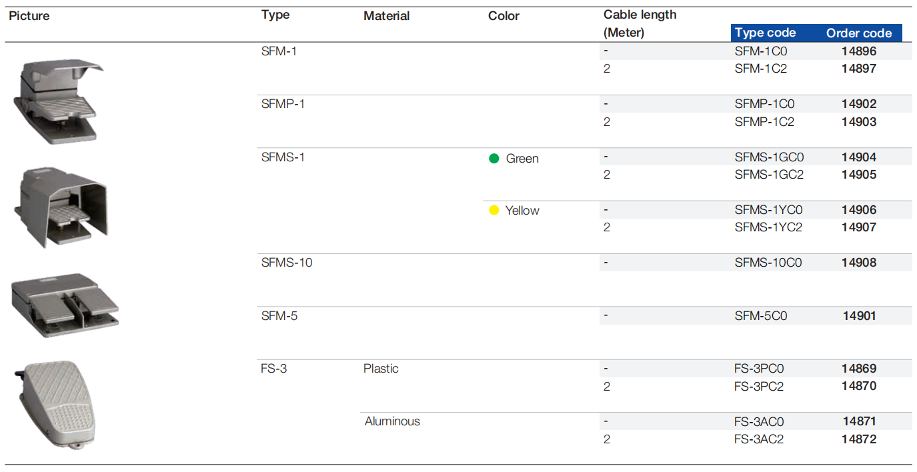Click type code SFM-5C0
The height and width of the screenshot is (472, 917).
coord(761,316)
